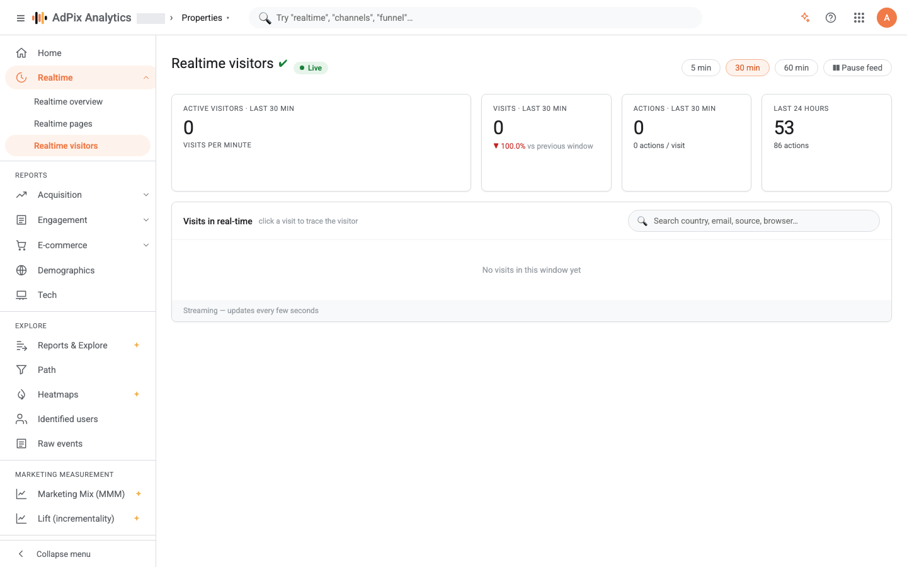Select Realtime visitors menu item
The height and width of the screenshot is (567, 907).
[x=77, y=146]
